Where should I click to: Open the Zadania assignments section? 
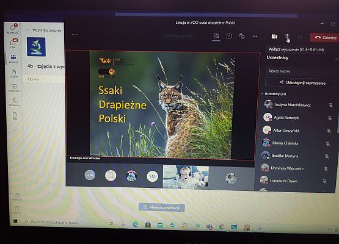pos(14,73)
